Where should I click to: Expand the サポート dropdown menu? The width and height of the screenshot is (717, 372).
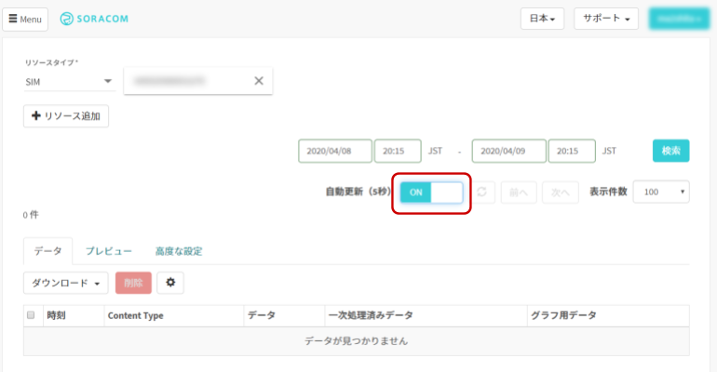pos(606,19)
